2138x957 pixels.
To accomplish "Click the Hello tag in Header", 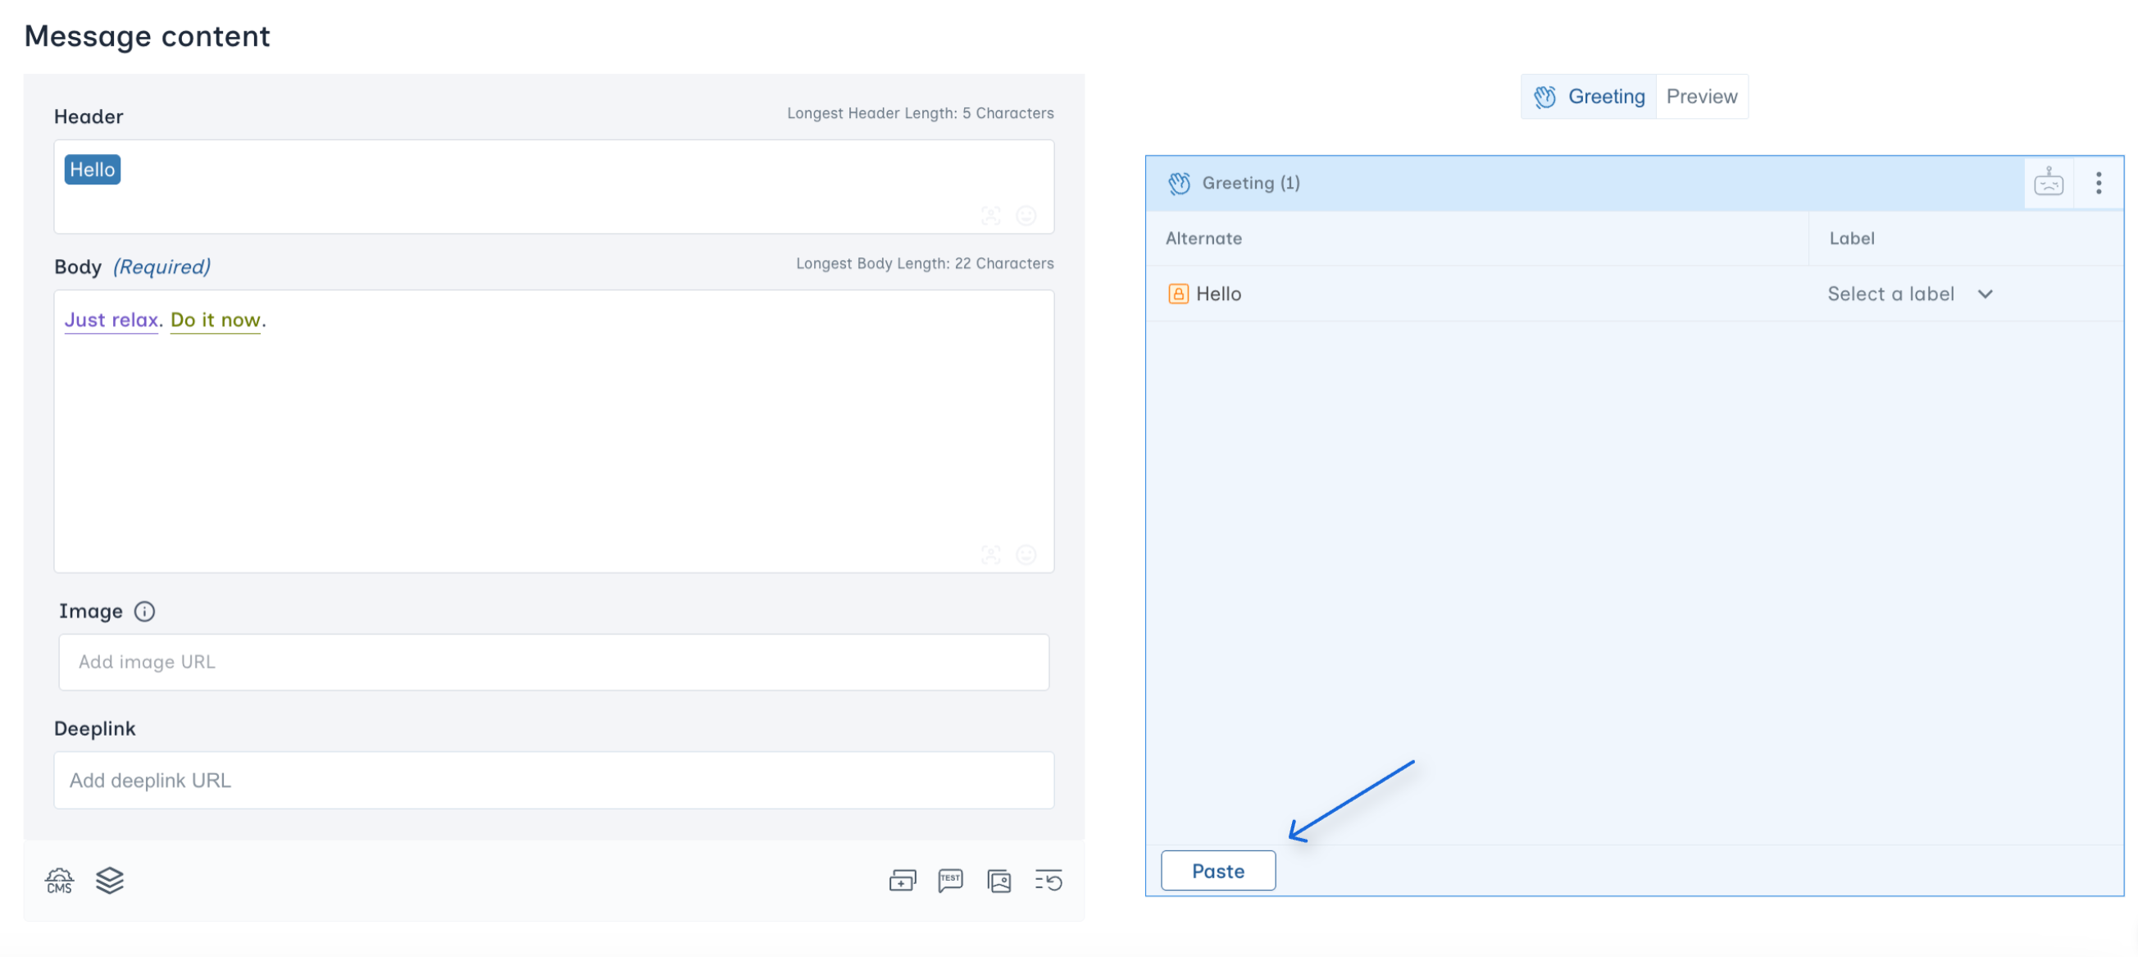I will pos(92,169).
